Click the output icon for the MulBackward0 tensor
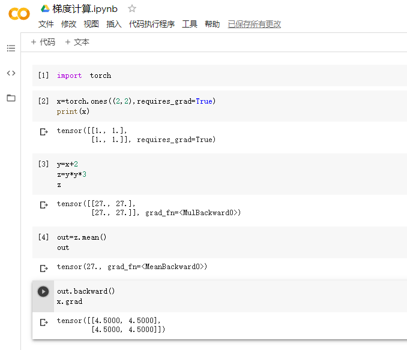 coord(44,205)
